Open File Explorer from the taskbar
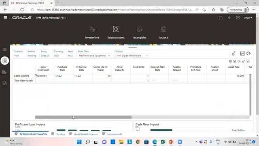This screenshot has width=259, height=146. [121, 142]
